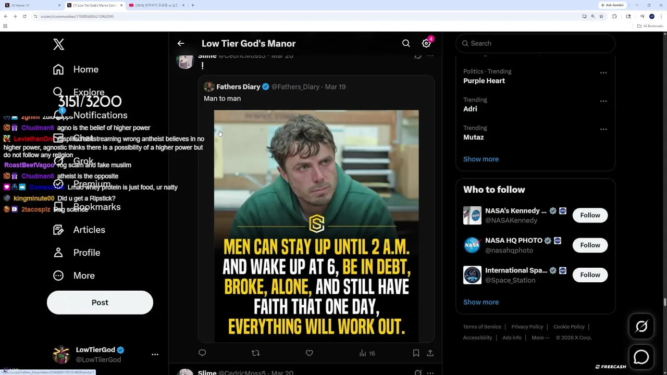Open Adri trending topic

point(470,109)
